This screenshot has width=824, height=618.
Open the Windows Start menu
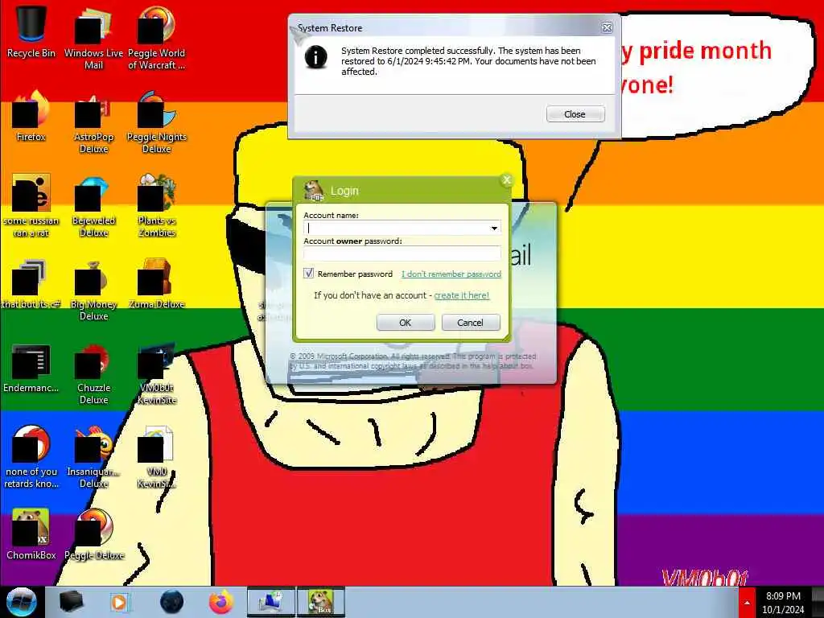22,602
